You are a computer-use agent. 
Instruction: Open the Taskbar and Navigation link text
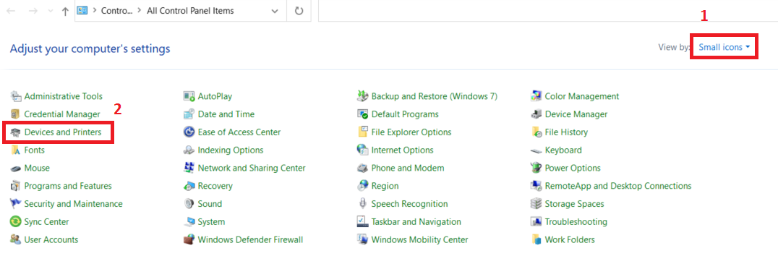coord(416,221)
